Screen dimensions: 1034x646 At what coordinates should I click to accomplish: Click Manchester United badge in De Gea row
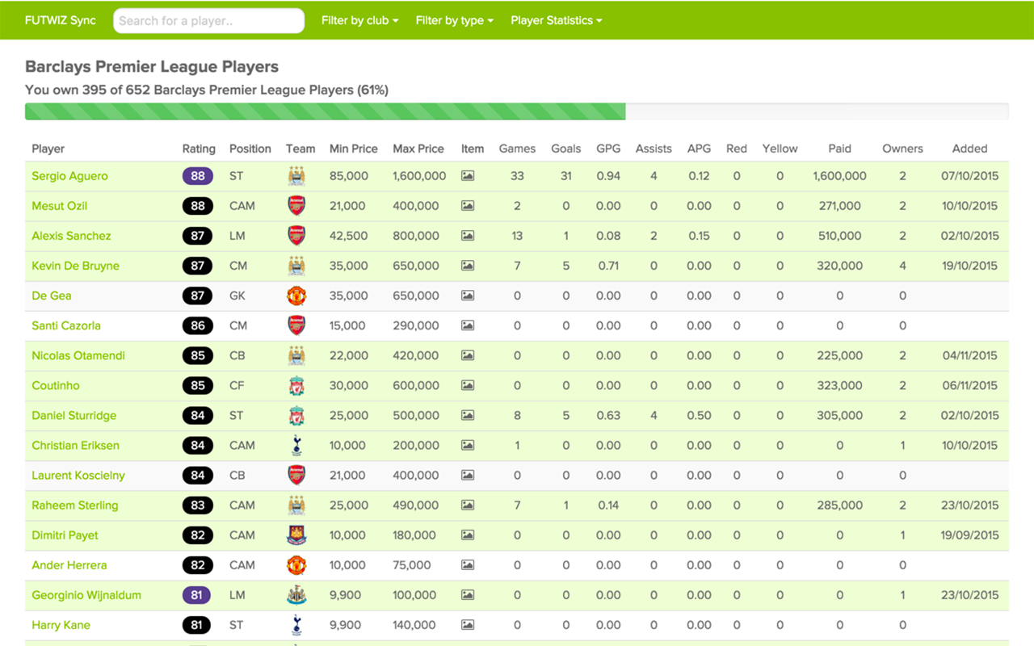[x=296, y=296]
